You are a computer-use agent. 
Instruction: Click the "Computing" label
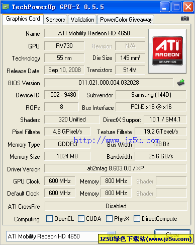27,219
